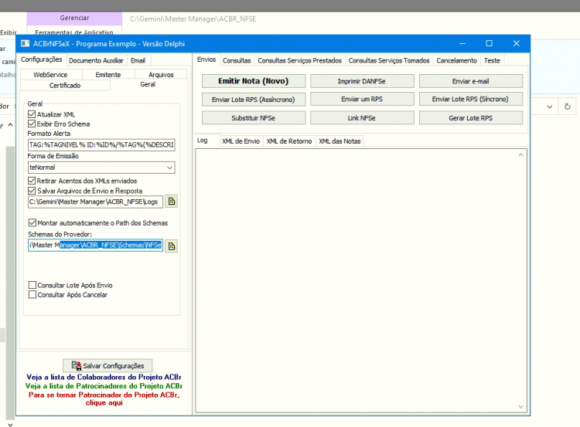
Task: Browse folder for Schemas do Provedor
Action: [171, 246]
